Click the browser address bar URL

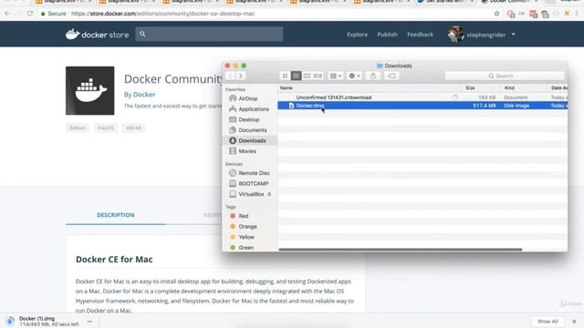pyautogui.click(x=162, y=14)
